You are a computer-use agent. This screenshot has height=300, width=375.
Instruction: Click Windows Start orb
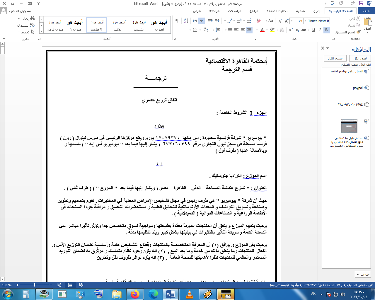click(8, 294)
